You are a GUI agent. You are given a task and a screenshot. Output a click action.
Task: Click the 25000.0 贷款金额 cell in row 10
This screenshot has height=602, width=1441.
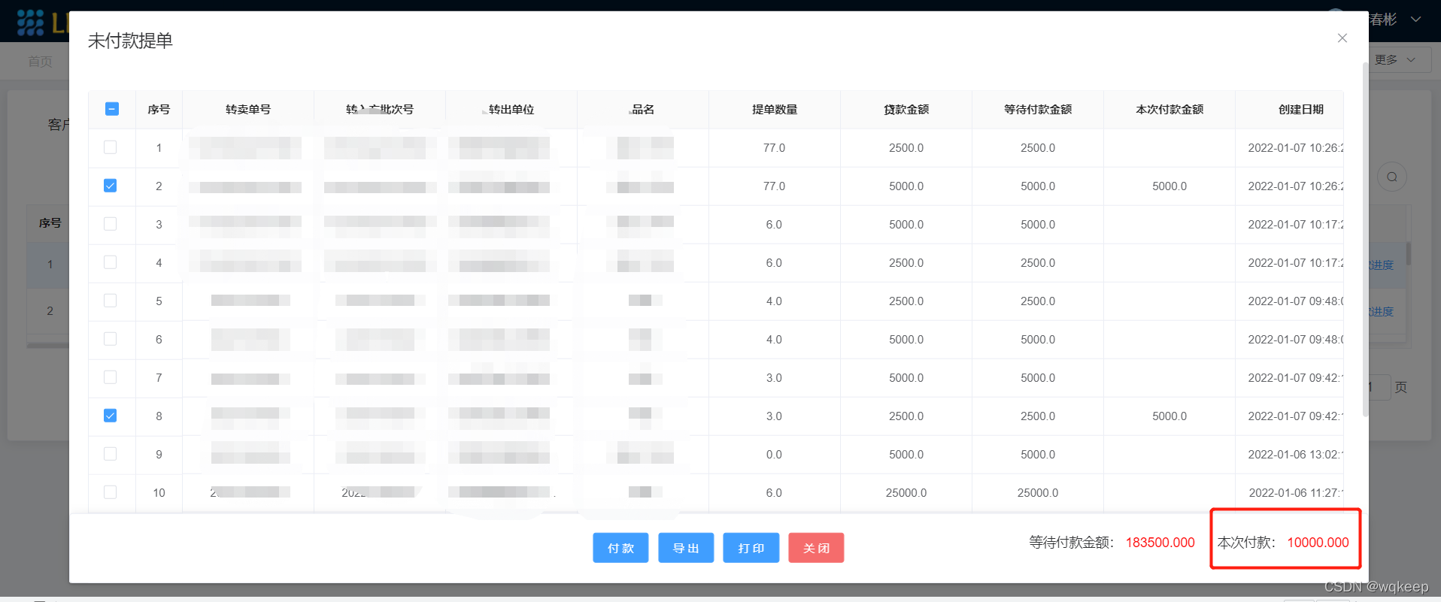click(906, 493)
